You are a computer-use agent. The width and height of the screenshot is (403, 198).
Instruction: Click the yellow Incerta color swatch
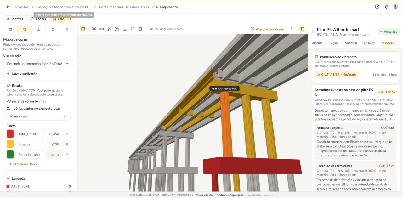(x=10, y=144)
